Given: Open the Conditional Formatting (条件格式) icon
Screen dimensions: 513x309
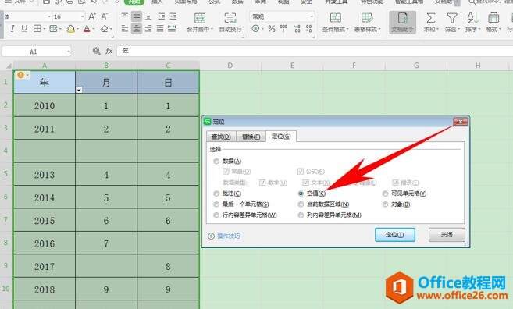Looking at the screenshot, I should tap(335, 18).
